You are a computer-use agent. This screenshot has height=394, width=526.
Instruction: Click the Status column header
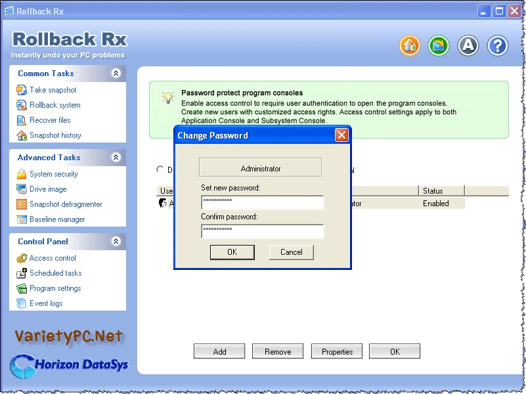point(441,190)
